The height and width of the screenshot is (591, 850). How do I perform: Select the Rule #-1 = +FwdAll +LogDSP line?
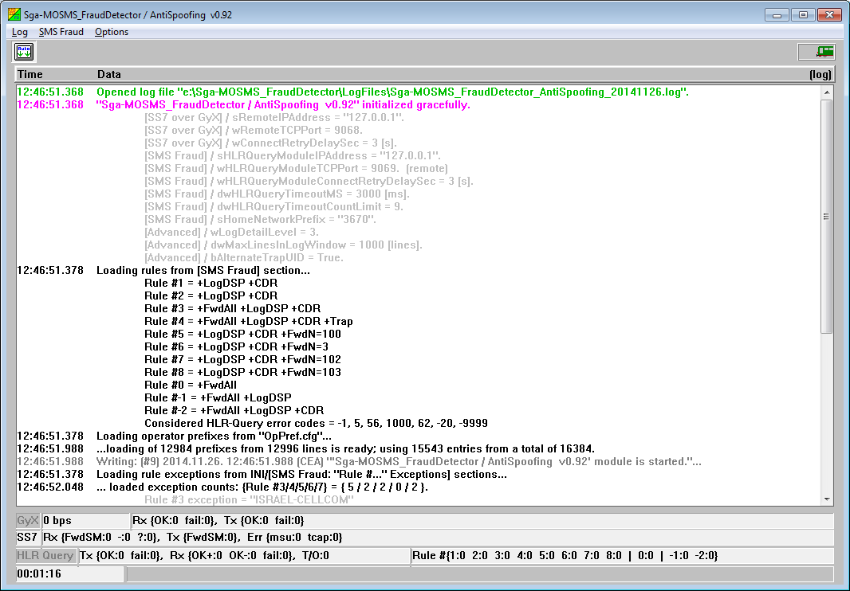click(218, 397)
